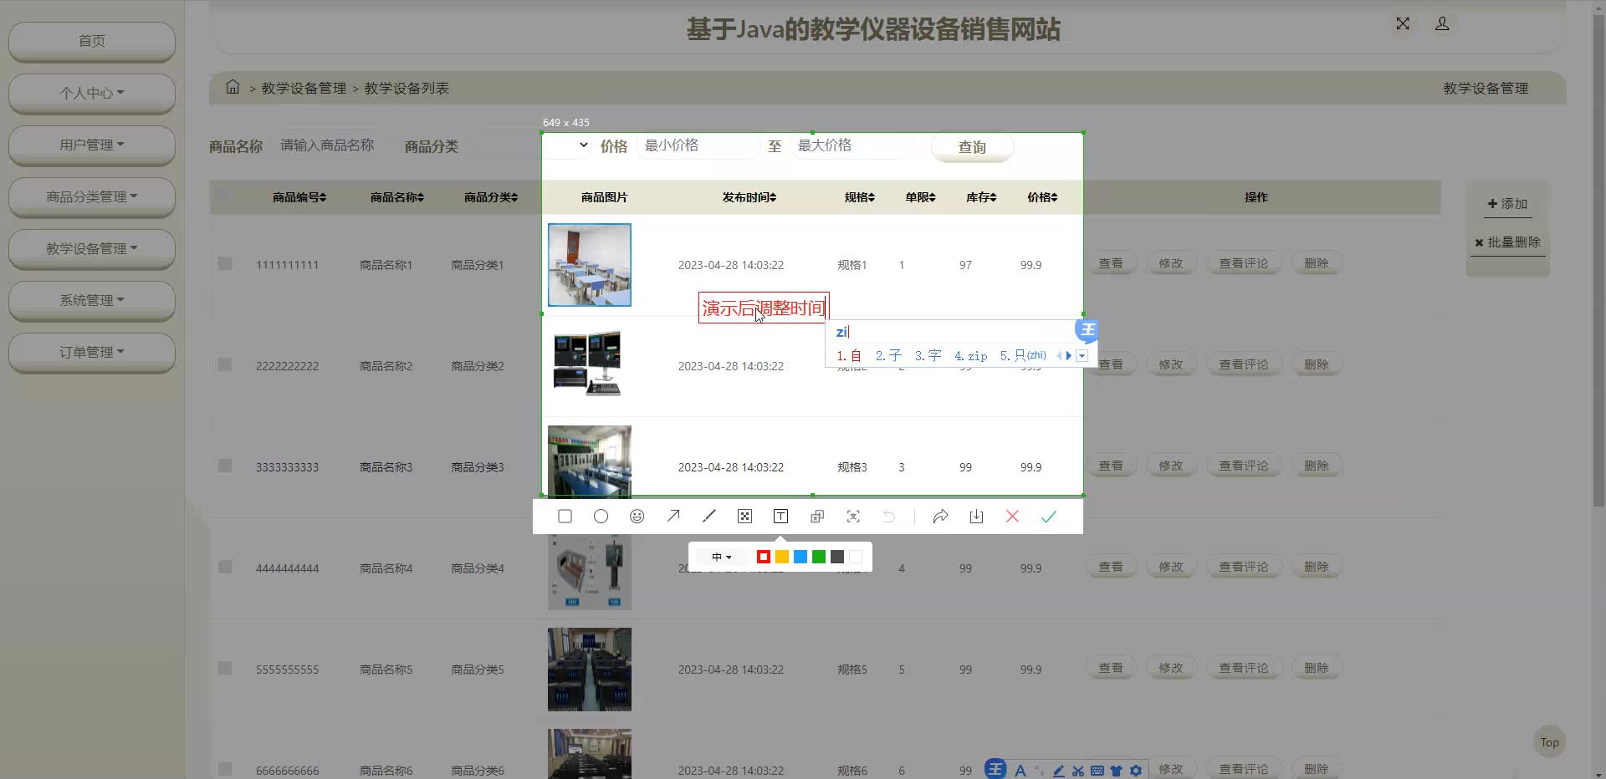
Task: Open the text size dropdown showing 中
Action: [721, 557]
